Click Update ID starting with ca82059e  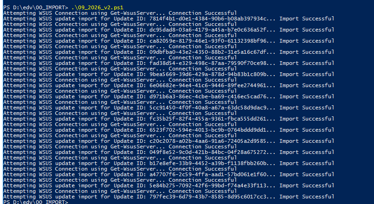(208, 41)
